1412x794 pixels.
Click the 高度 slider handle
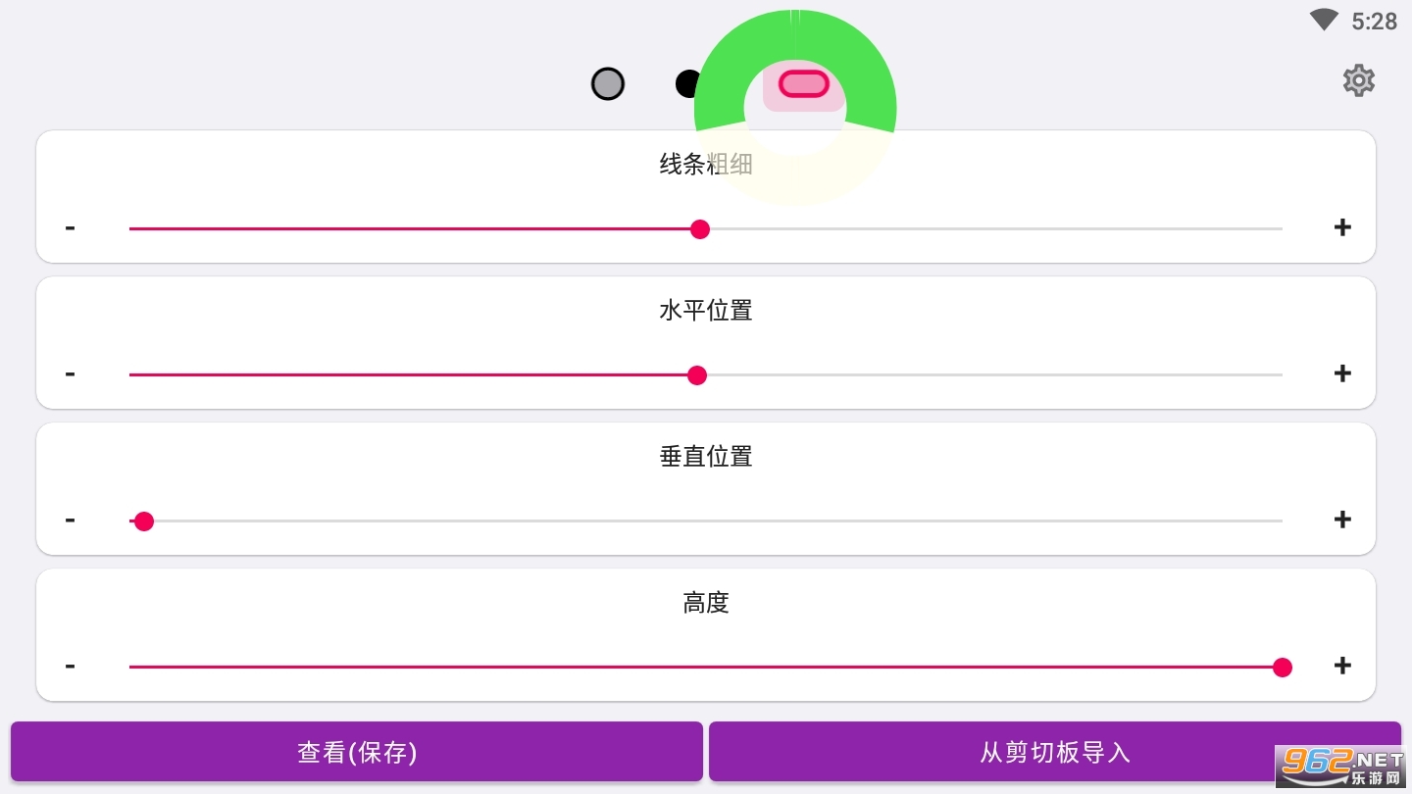coord(1282,668)
